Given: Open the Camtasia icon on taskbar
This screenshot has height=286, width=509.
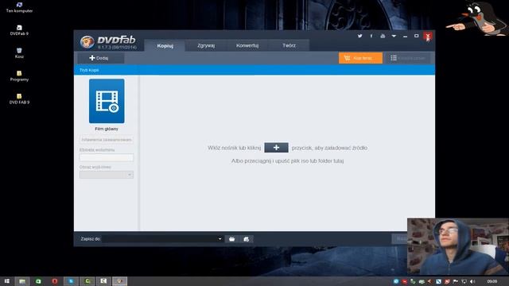Looking at the screenshot, I should coord(87,281).
